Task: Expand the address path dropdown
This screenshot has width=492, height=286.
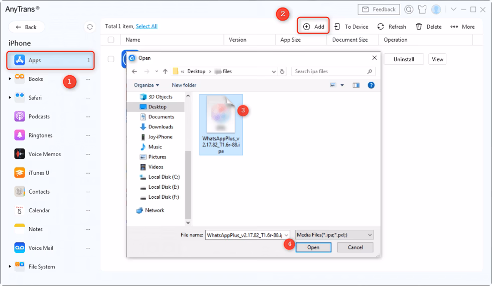Action: coord(274,71)
